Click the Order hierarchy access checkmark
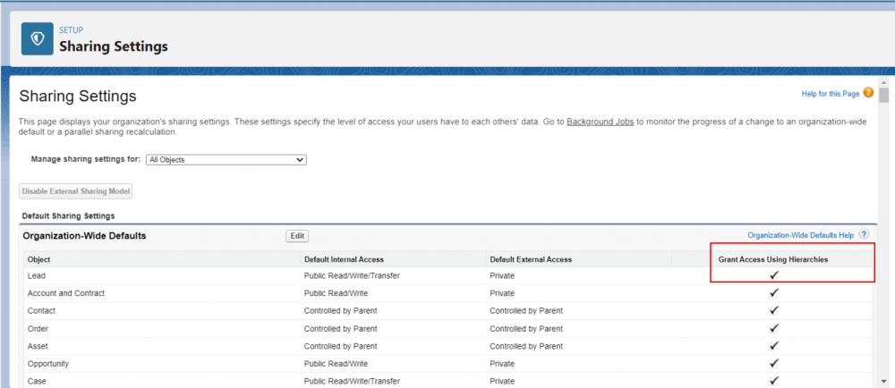 774,328
